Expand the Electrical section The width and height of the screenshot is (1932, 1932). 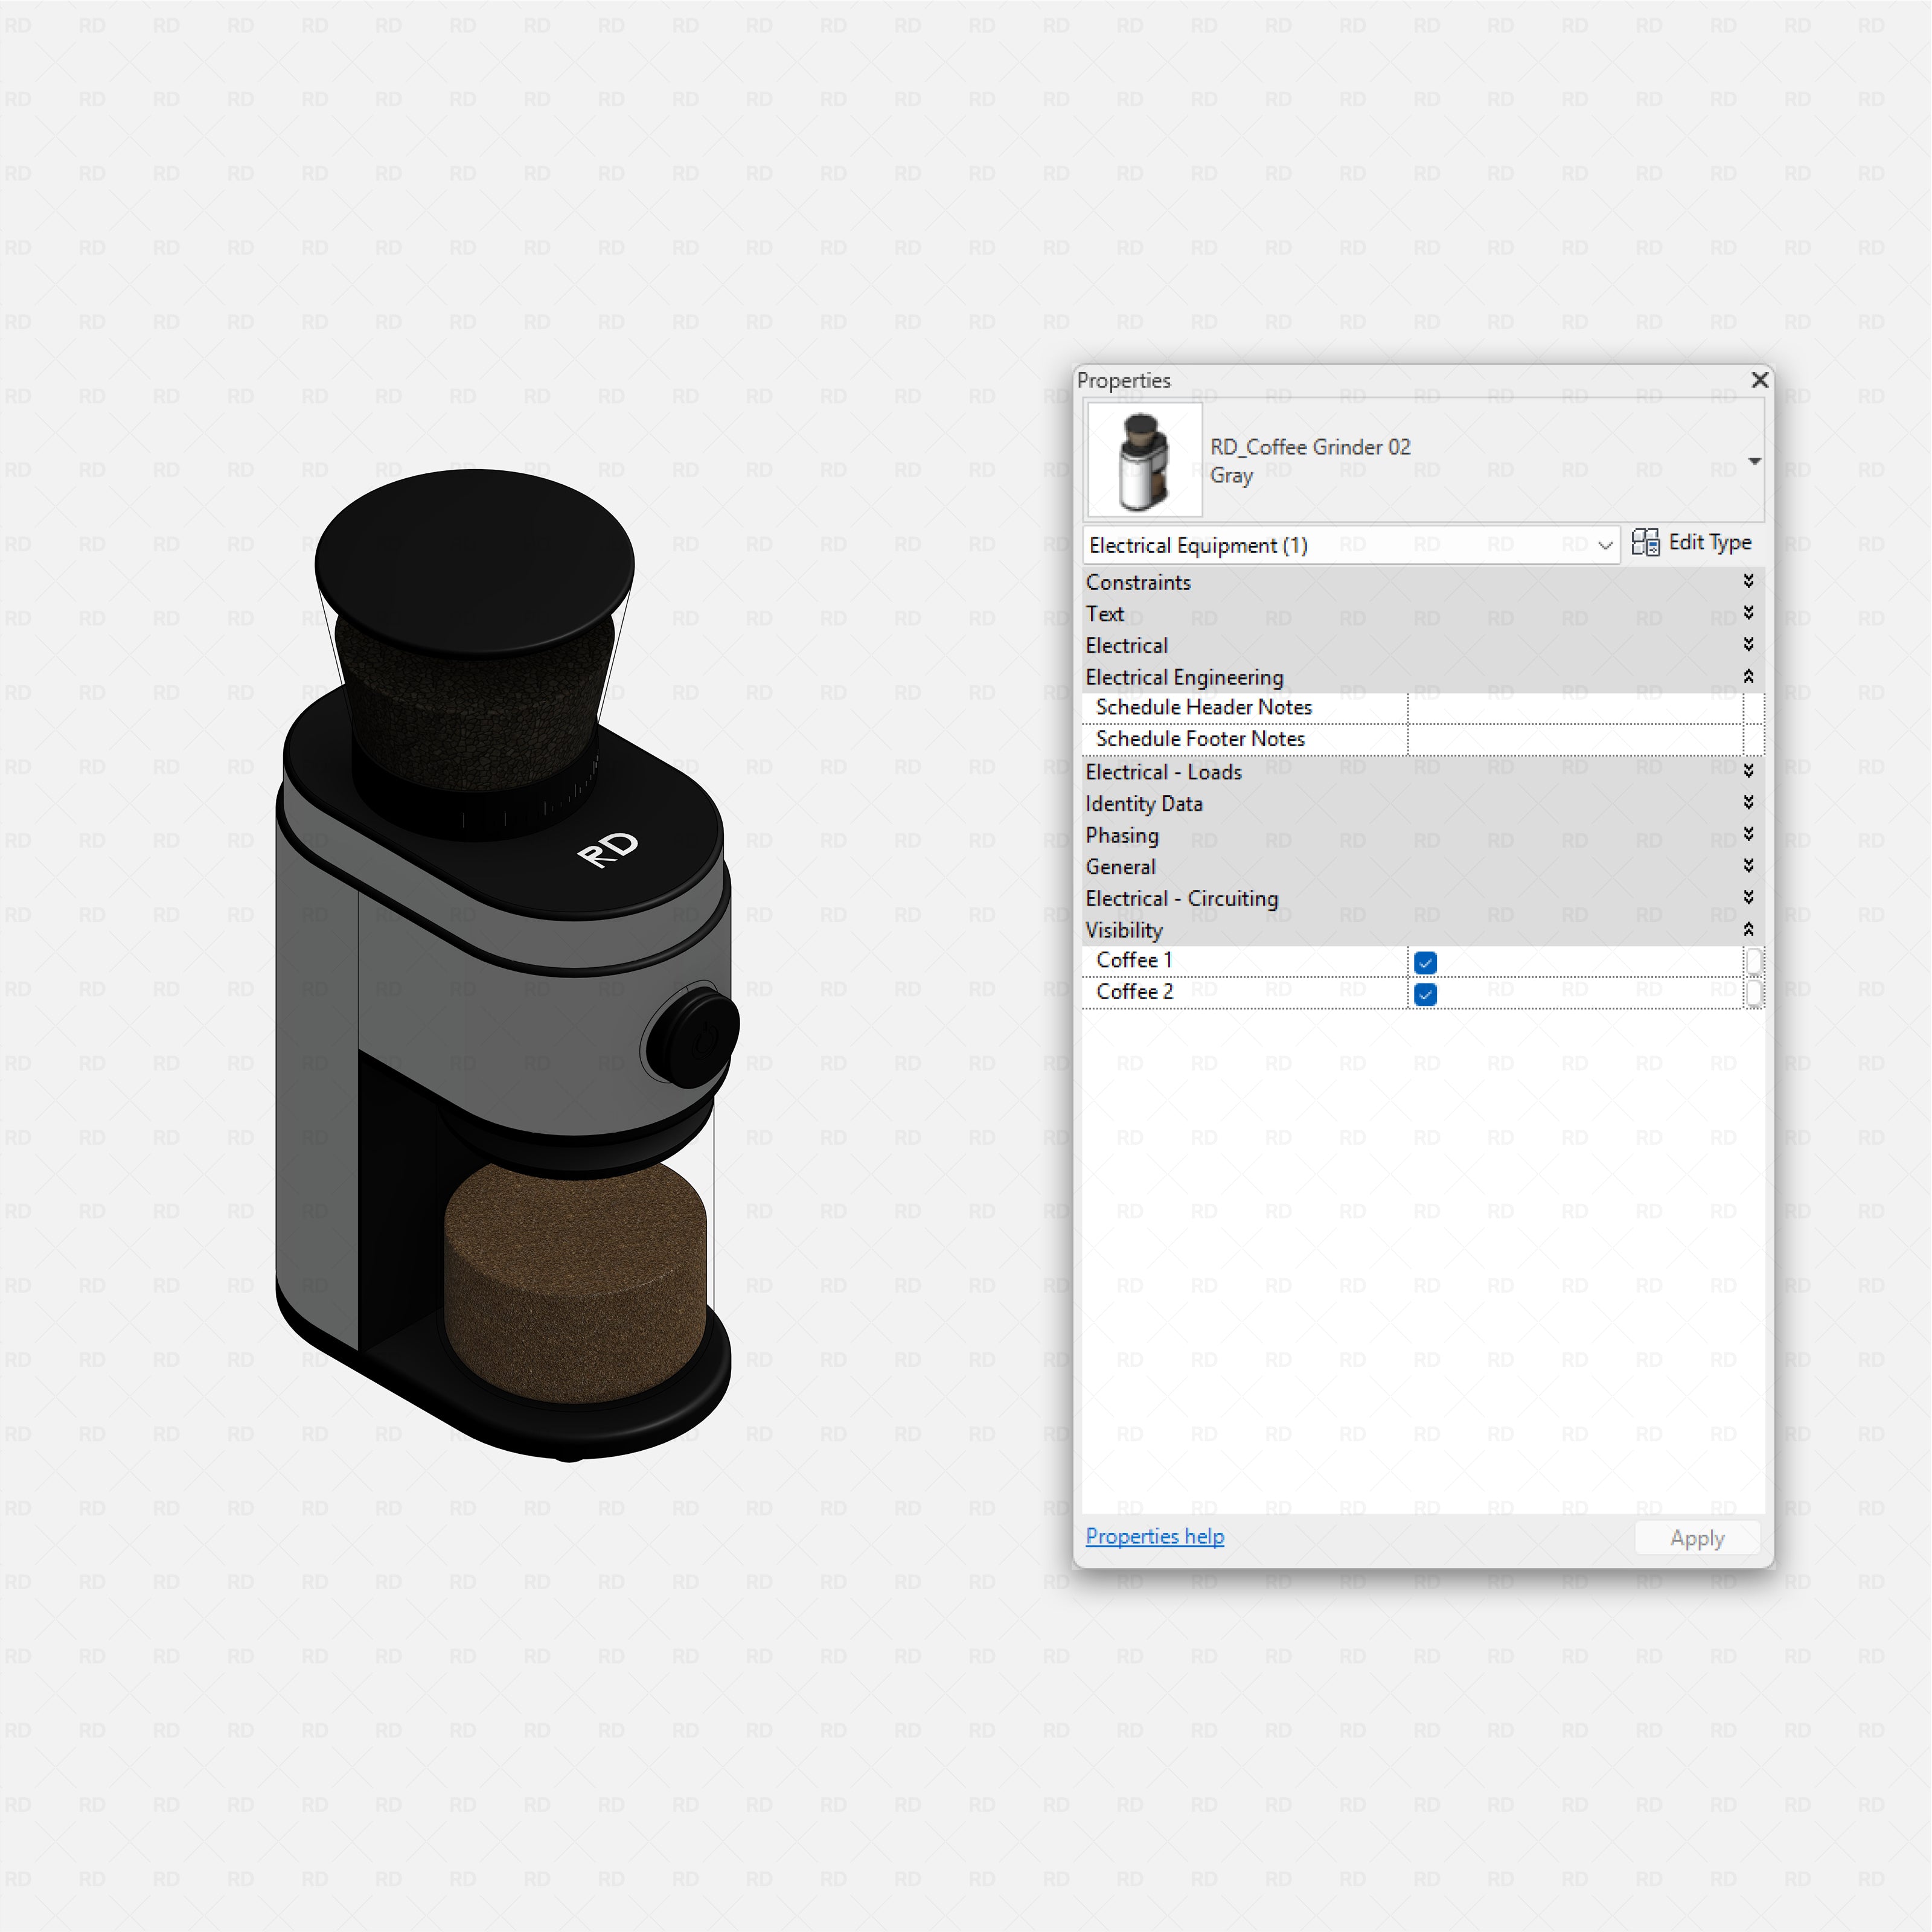click(x=1749, y=645)
